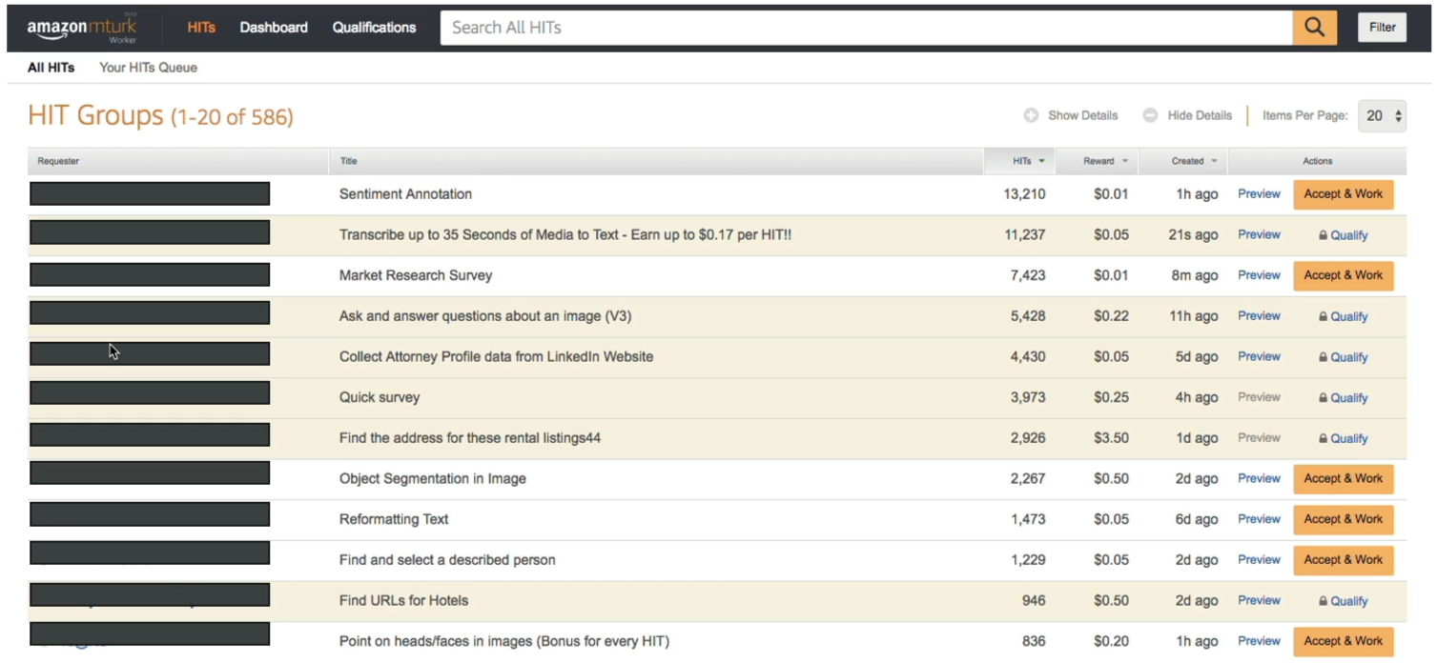Viewport: 1437px width, 663px height.
Task: Accept & Work on Point on heads/faces HIT
Action: coord(1343,641)
